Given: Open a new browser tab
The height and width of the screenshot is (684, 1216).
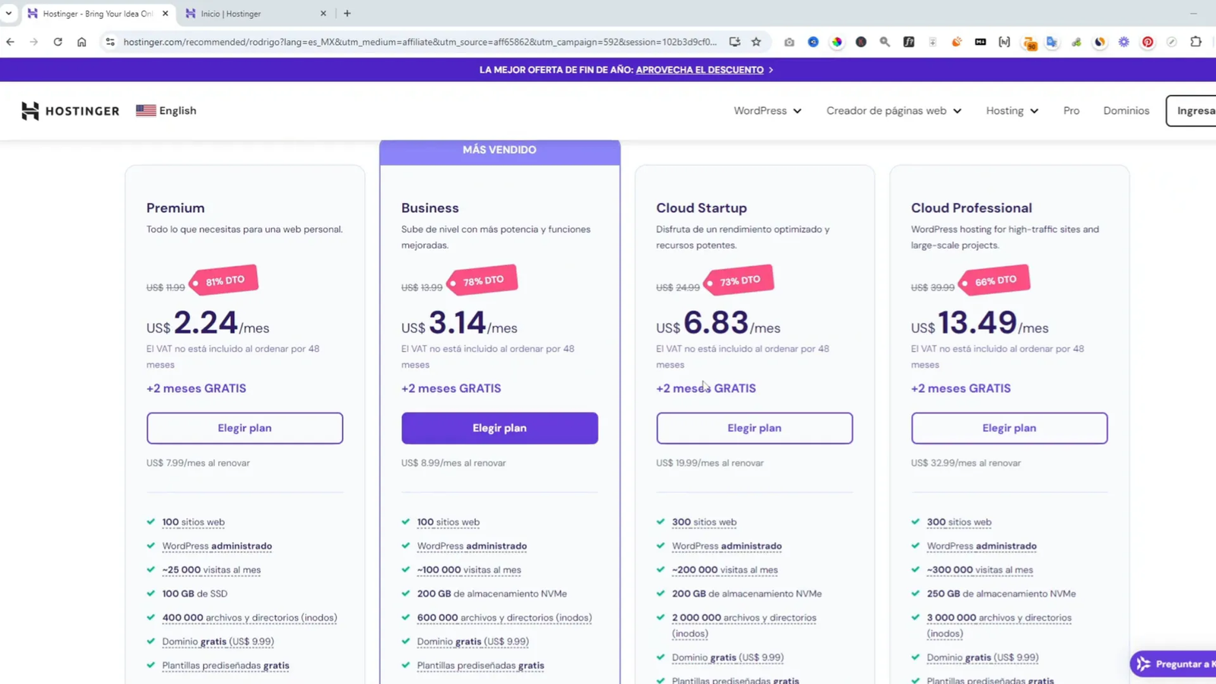Looking at the screenshot, I should (x=347, y=13).
